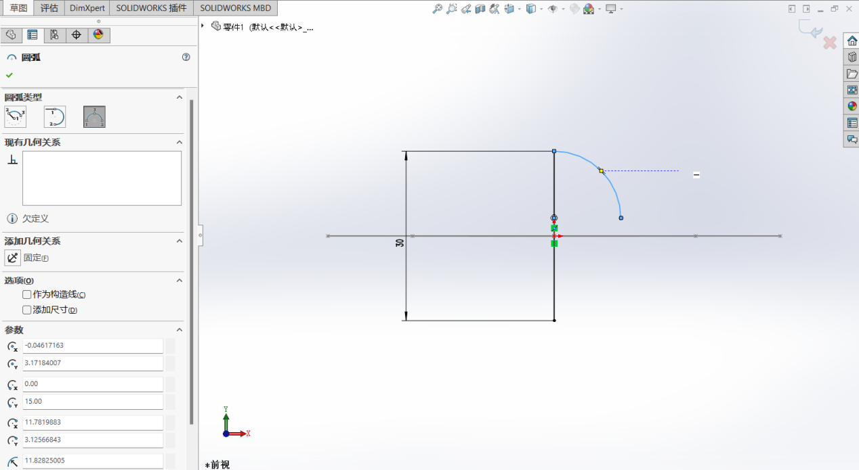Click View Orientation cube icon
The height and width of the screenshot is (470, 859).
coord(509,9)
